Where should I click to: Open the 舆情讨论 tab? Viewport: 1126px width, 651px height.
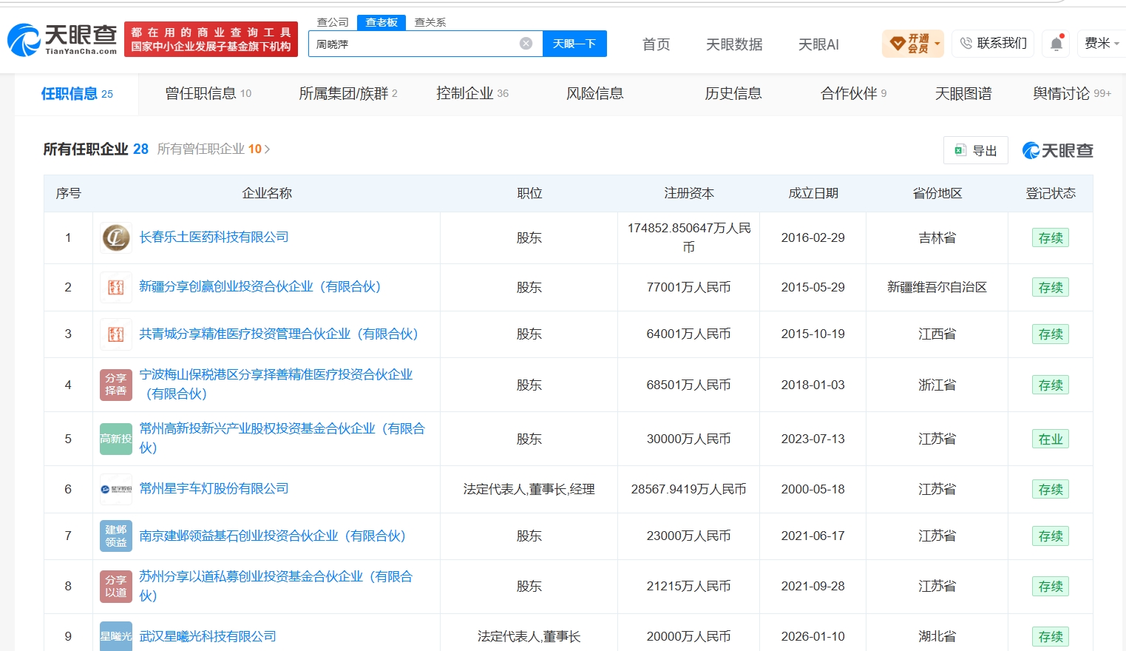click(x=1072, y=93)
